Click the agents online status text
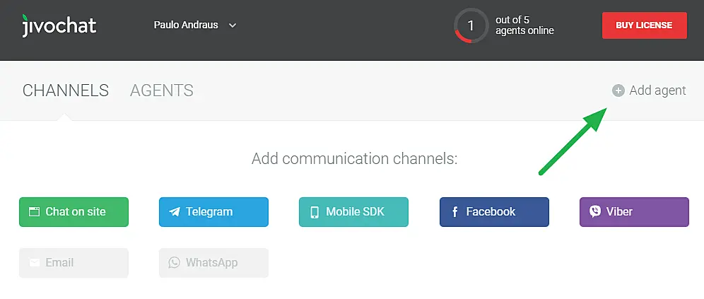The height and width of the screenshot is (299, 704). tap(524, 25)
